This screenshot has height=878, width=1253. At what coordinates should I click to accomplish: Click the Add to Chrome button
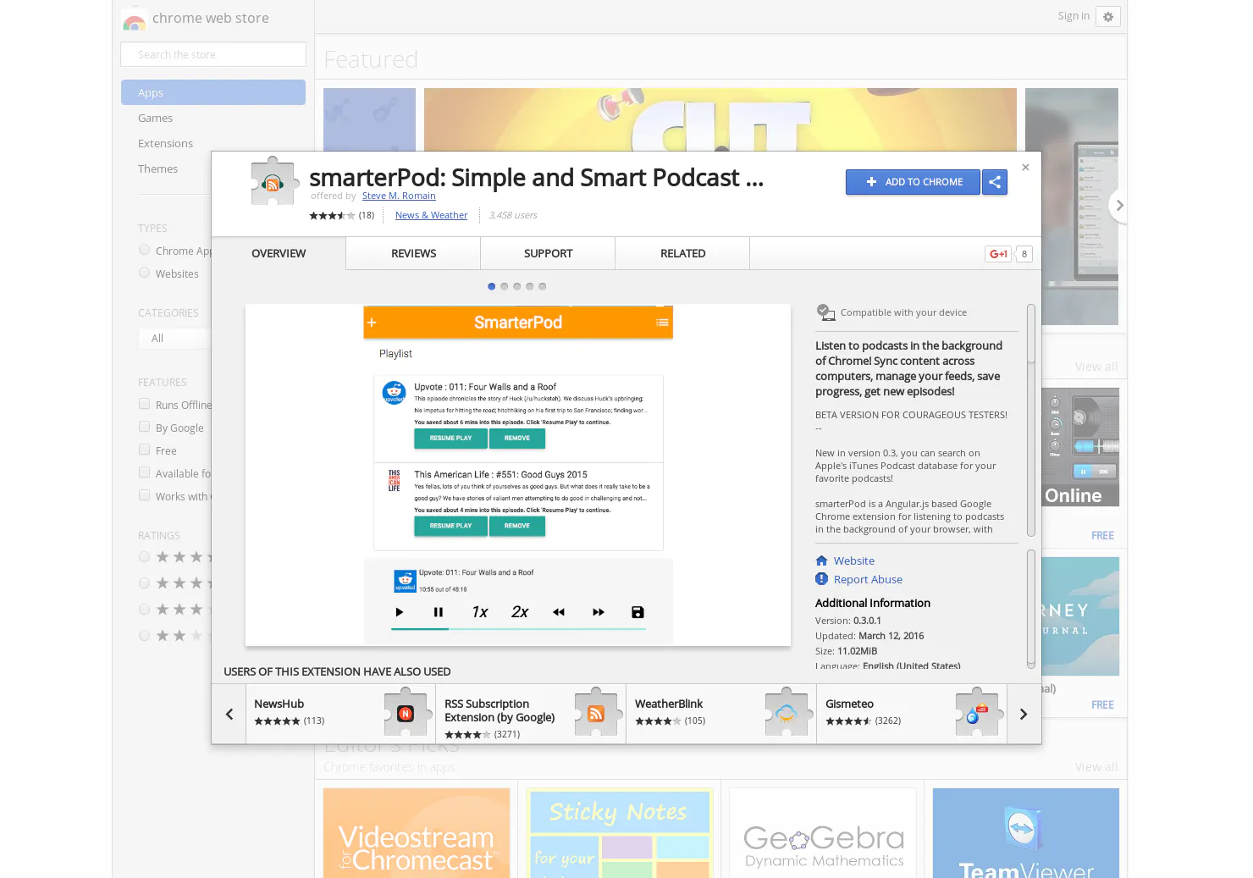click(913, 182)
